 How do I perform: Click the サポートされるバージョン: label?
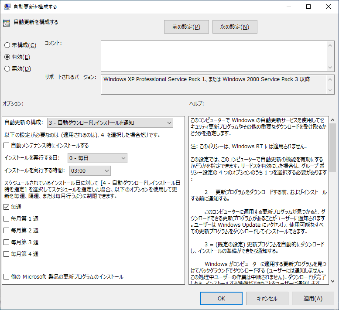(71, 77)
